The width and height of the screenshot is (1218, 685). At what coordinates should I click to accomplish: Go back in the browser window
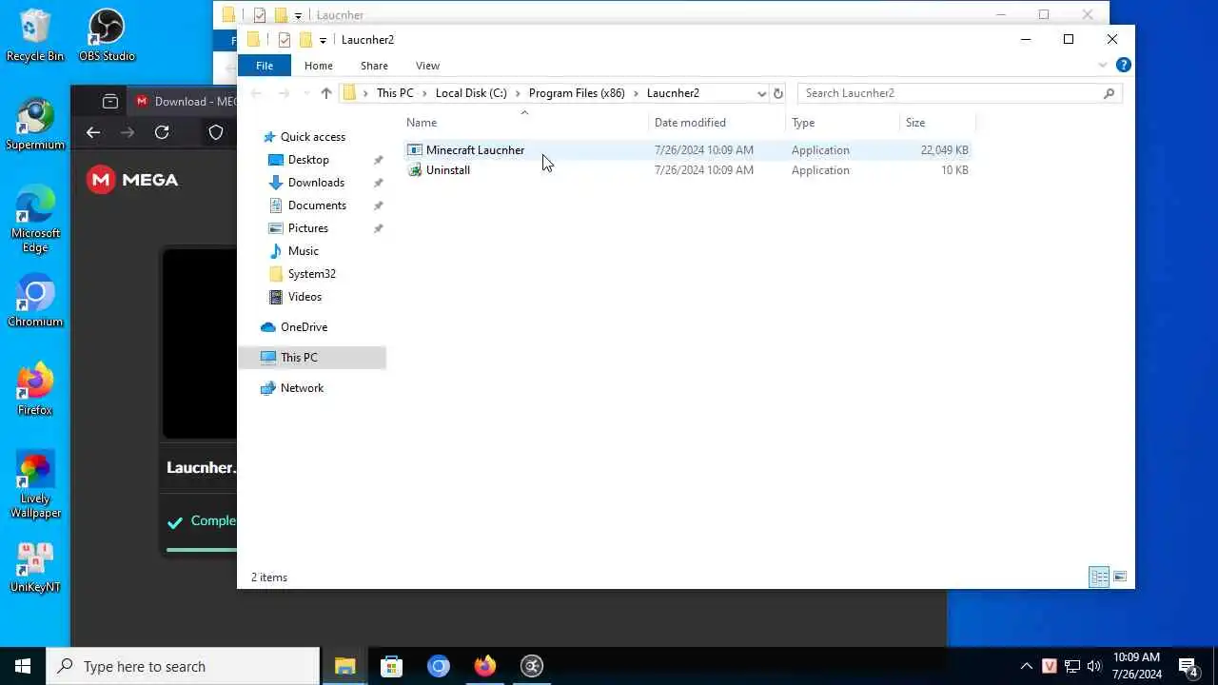[93, 132]
